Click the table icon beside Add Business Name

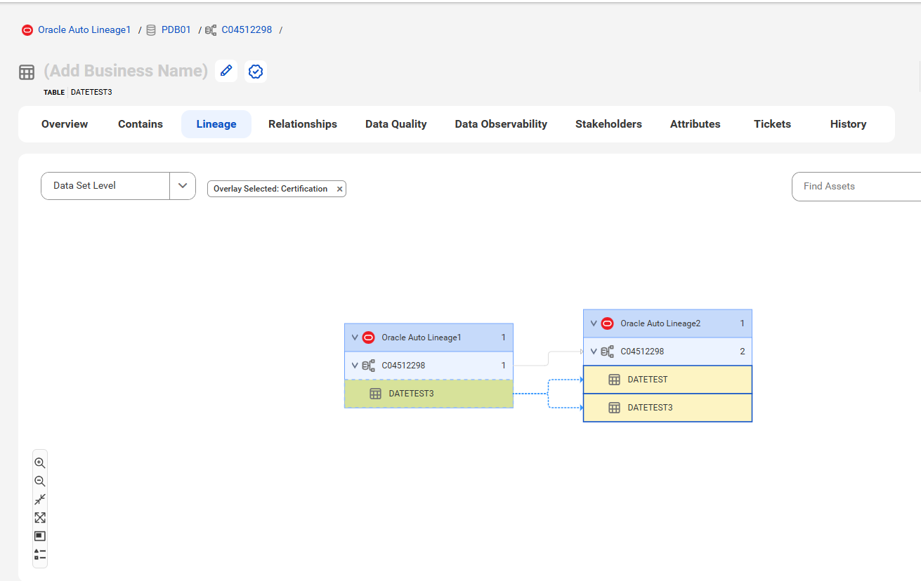(27, 72)
